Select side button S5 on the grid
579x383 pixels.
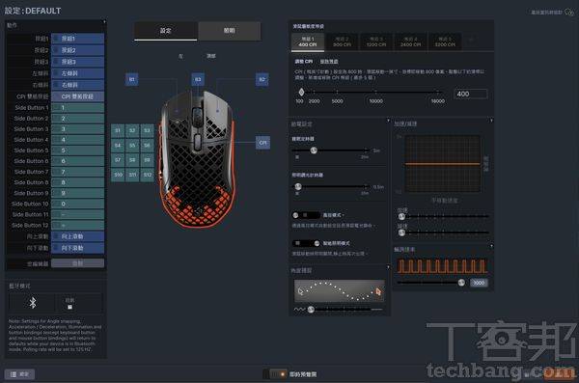132,145
